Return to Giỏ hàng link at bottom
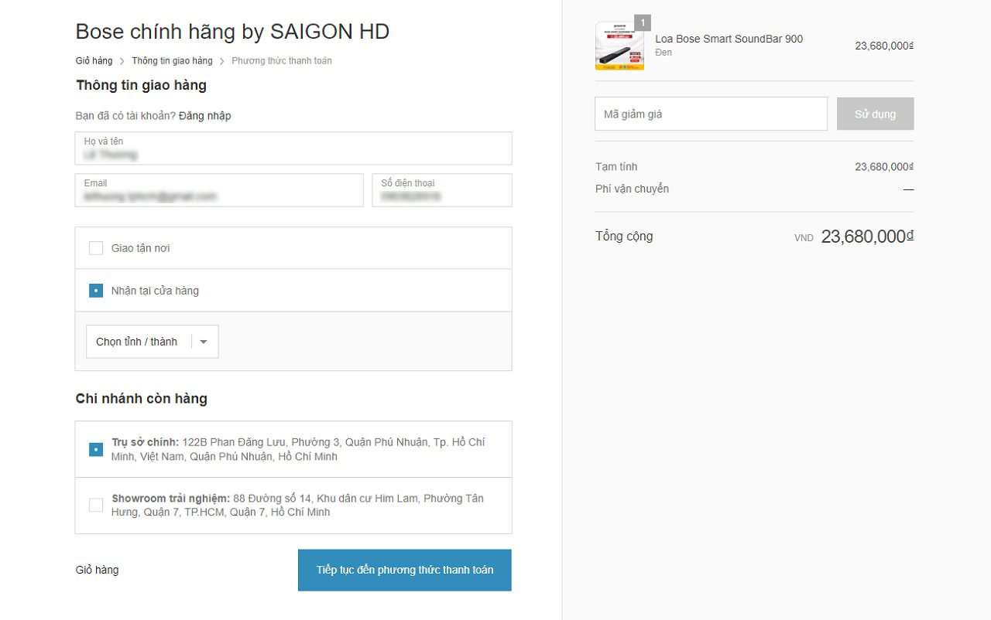This screenshot has width=991, height=620. tap(97, 570)
